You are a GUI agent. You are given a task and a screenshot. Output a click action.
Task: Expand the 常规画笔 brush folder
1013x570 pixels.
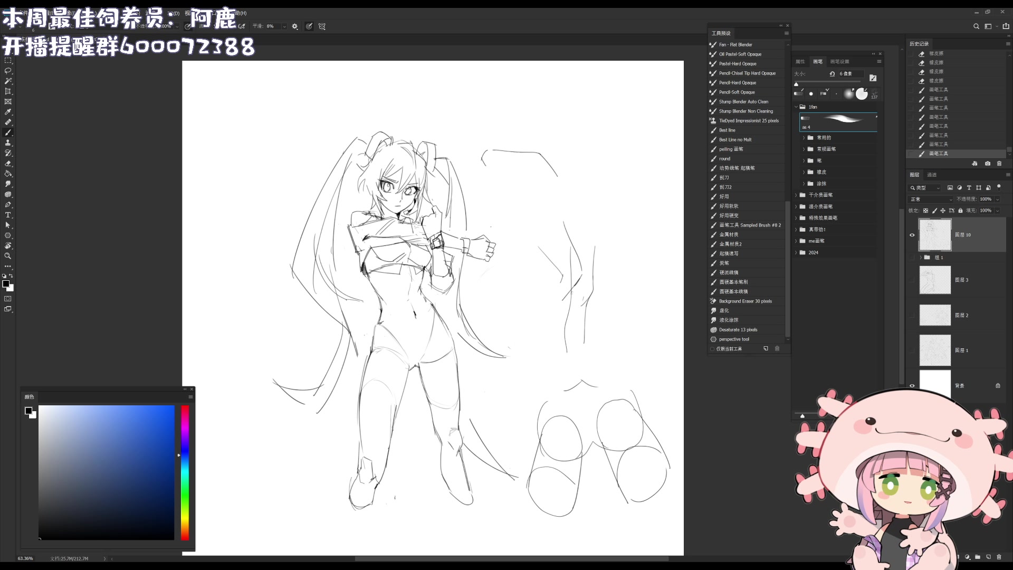(x=804, y=149)
